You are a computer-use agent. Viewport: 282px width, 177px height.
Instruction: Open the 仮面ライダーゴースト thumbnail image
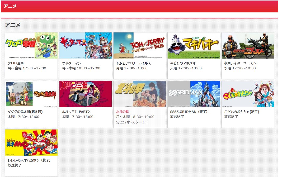[248, 45]
